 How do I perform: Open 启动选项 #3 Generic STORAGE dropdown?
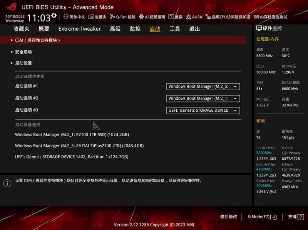tap(203, 111)
